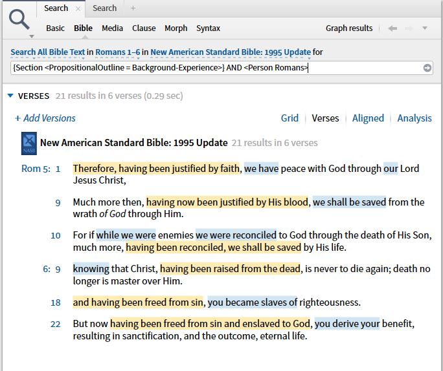
Task: Click highlighted 'you became slaves of'
Action: (x=253, y=302)
